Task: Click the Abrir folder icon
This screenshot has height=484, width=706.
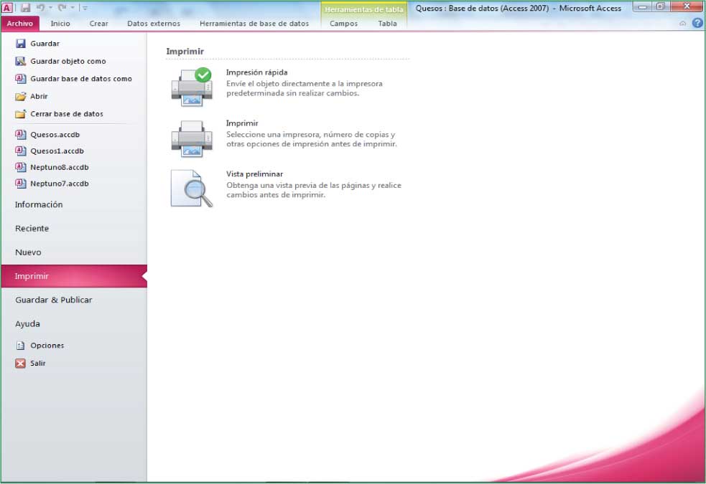Action: [20, 96]
